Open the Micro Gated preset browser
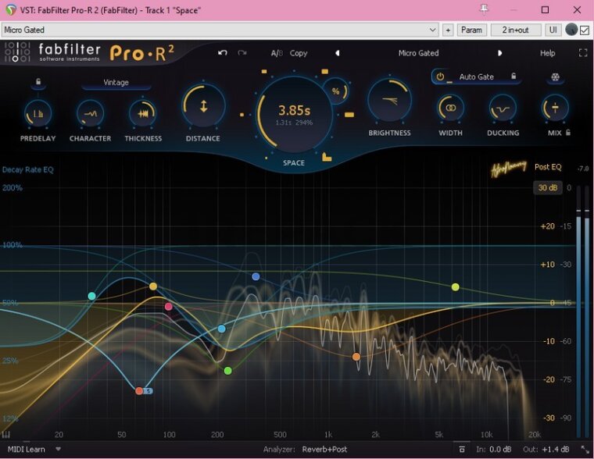 [418, 53]
